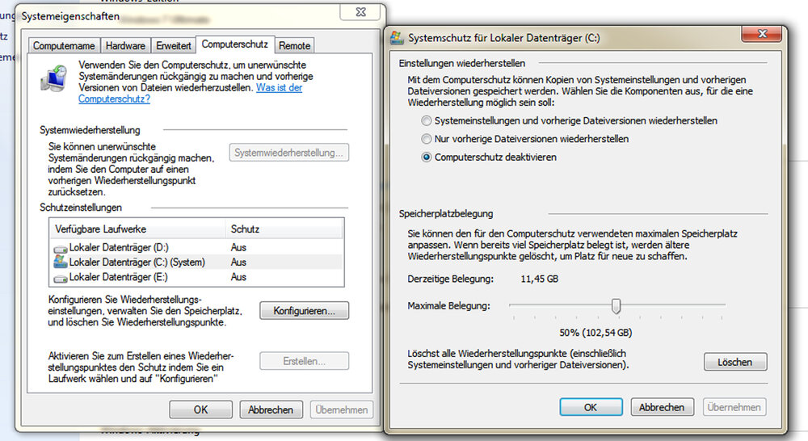The image size is (808, 441).
Task: Click Abbrechen in Systemeigenschaften
Action: pyautogui.click(x=271, y=409)
